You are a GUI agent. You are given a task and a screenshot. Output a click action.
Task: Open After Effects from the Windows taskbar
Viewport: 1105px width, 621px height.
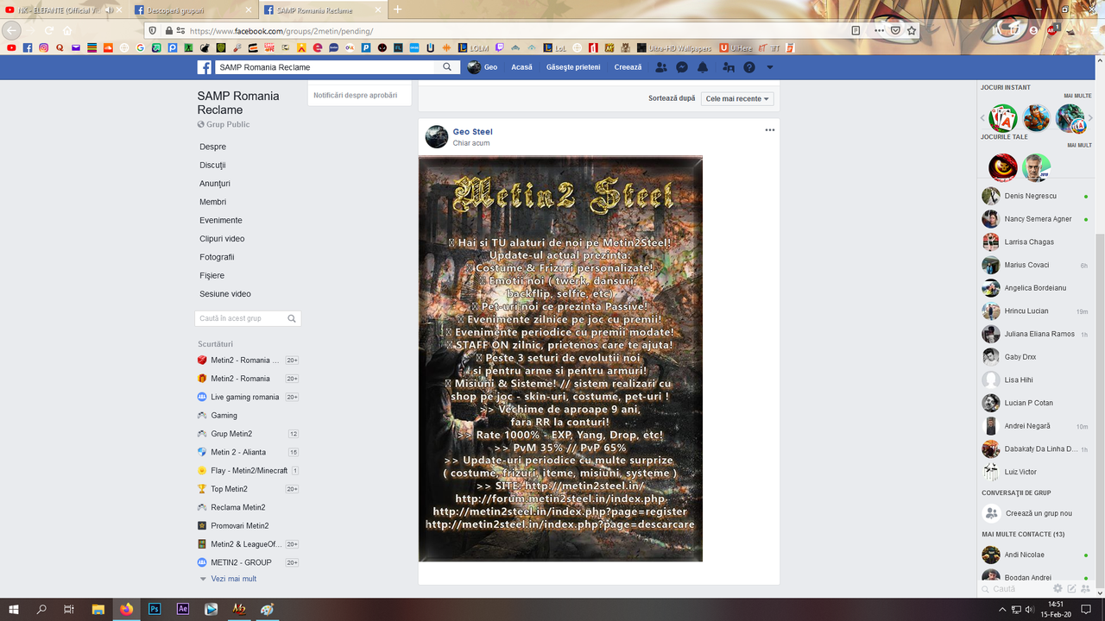[183, 609]
